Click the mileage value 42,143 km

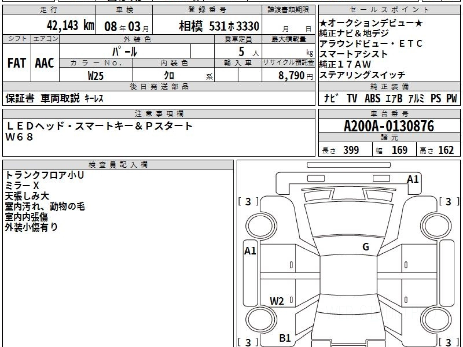pos(70,26)
